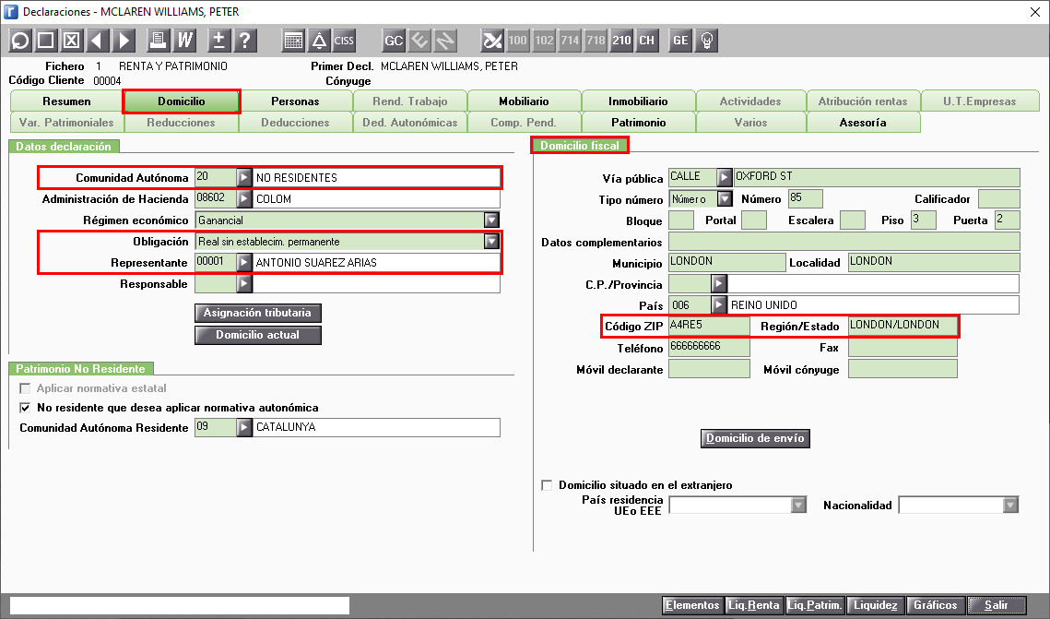Go to the Patrimonio tab

pyautogui.click(x=638, y=123)
